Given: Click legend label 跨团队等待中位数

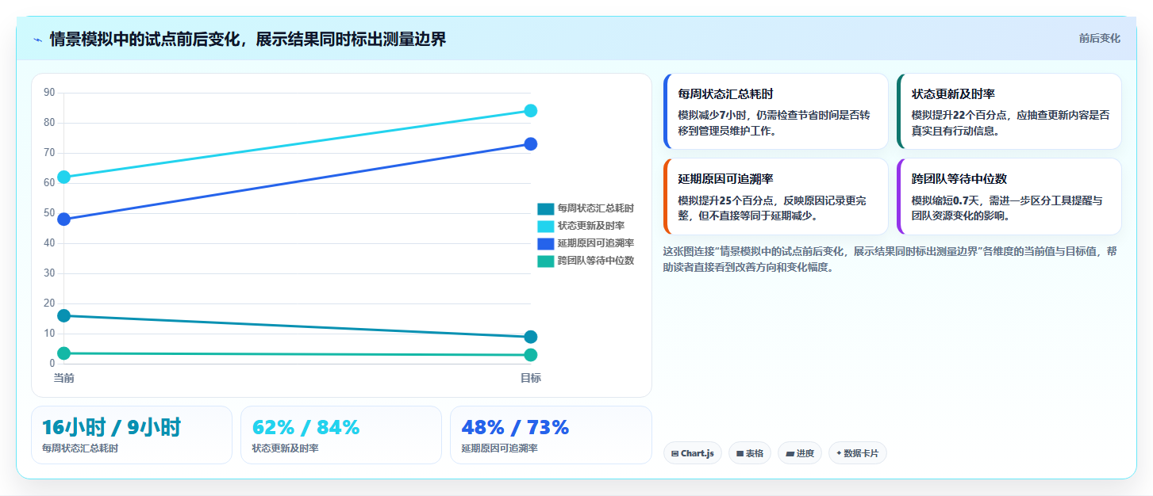Looking at the screenshot, I should [x=595, y=261].
